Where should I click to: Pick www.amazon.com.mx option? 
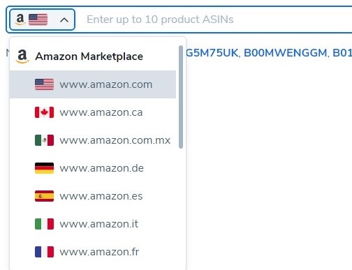click(93, 140)
